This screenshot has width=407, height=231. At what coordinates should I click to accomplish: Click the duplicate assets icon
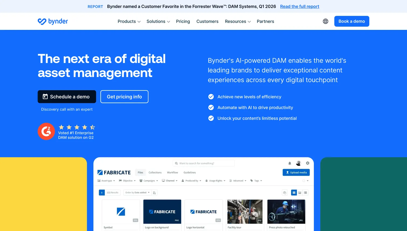pos(285,192)
